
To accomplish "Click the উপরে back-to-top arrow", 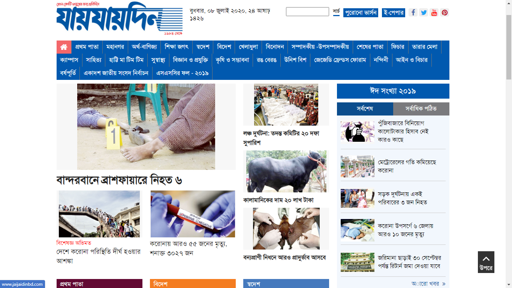I will click(486, 262).
